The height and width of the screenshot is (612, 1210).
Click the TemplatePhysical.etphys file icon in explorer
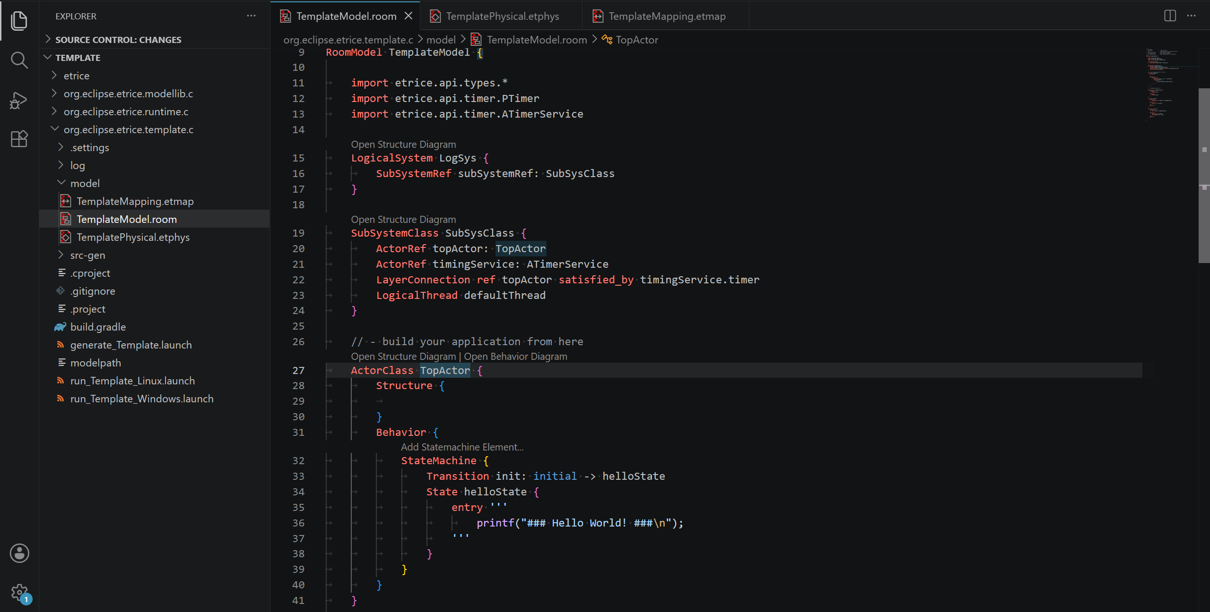tap(66, 237)
